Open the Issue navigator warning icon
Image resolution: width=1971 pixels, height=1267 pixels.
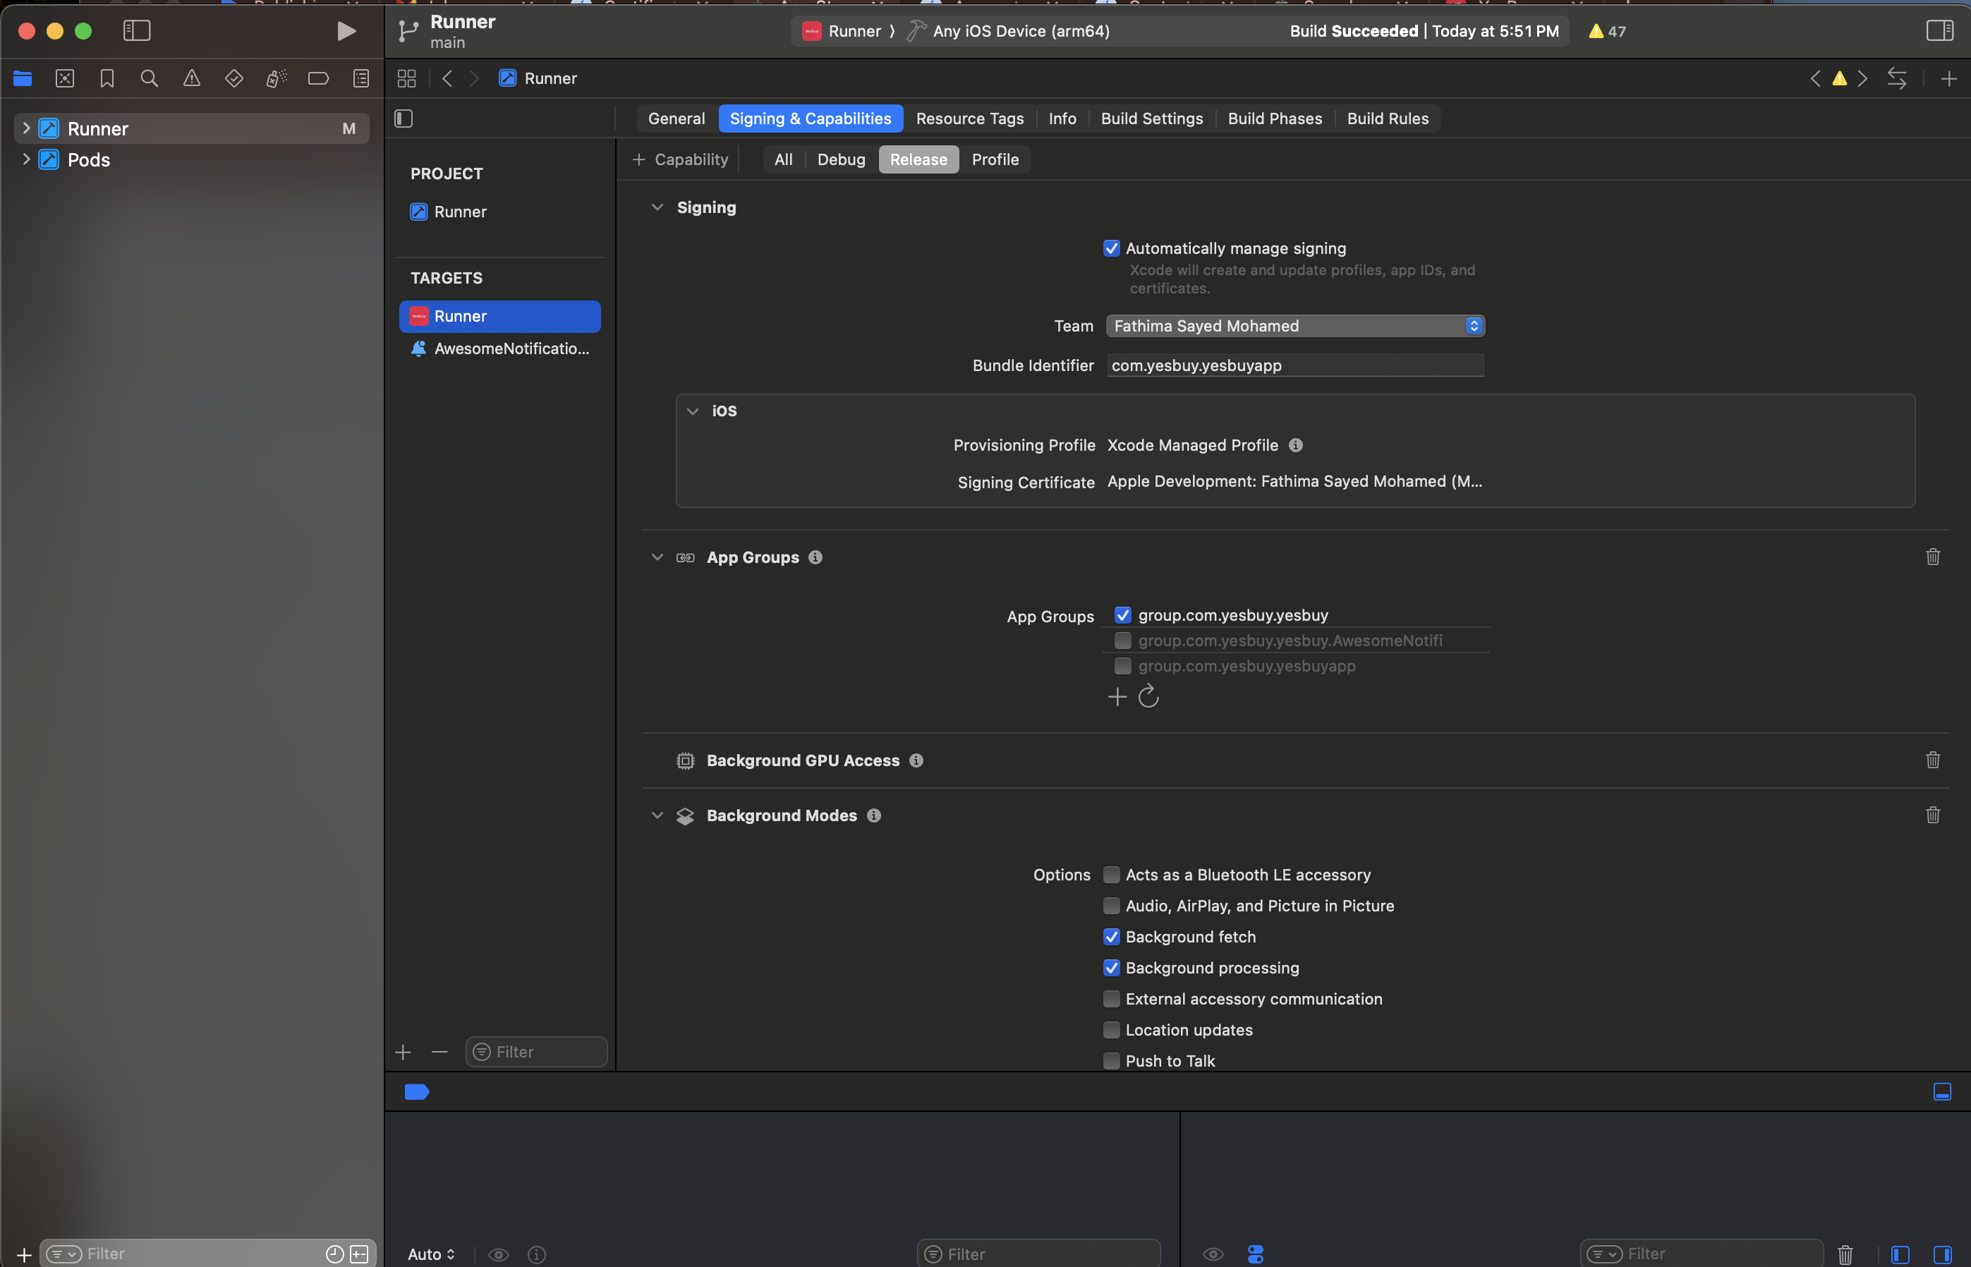192,79
